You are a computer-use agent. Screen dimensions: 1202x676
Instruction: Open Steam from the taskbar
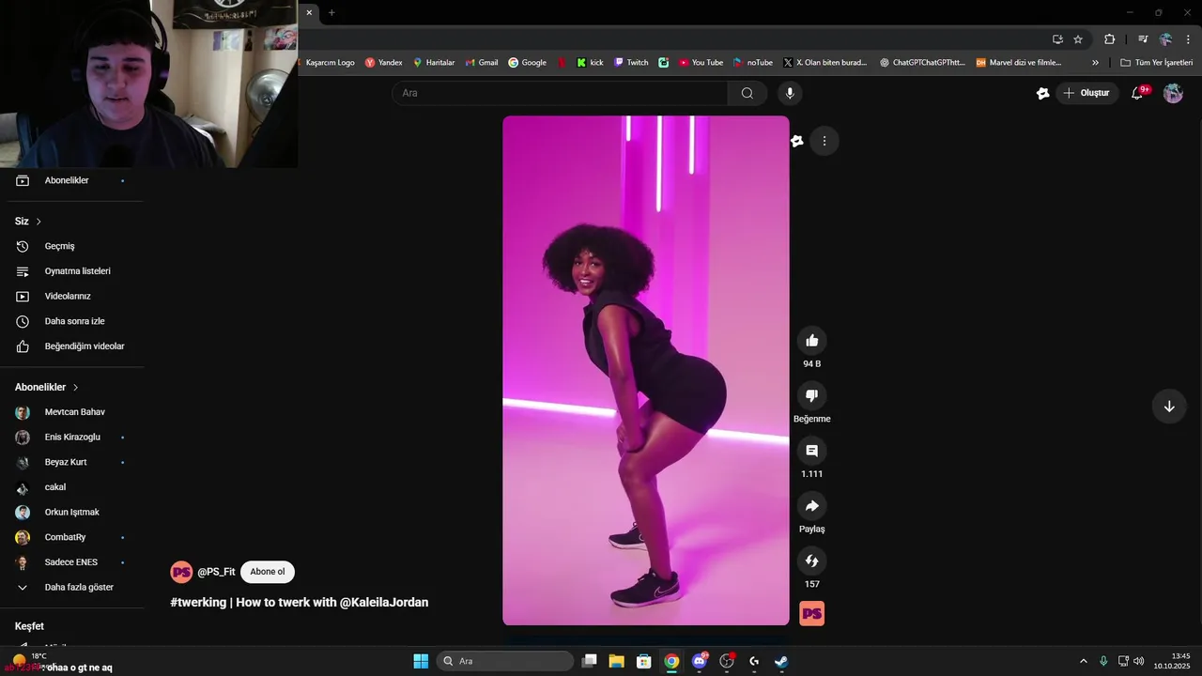click(x=781, y=661)
